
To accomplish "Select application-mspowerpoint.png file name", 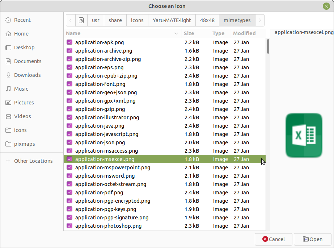I will point(113,167).
